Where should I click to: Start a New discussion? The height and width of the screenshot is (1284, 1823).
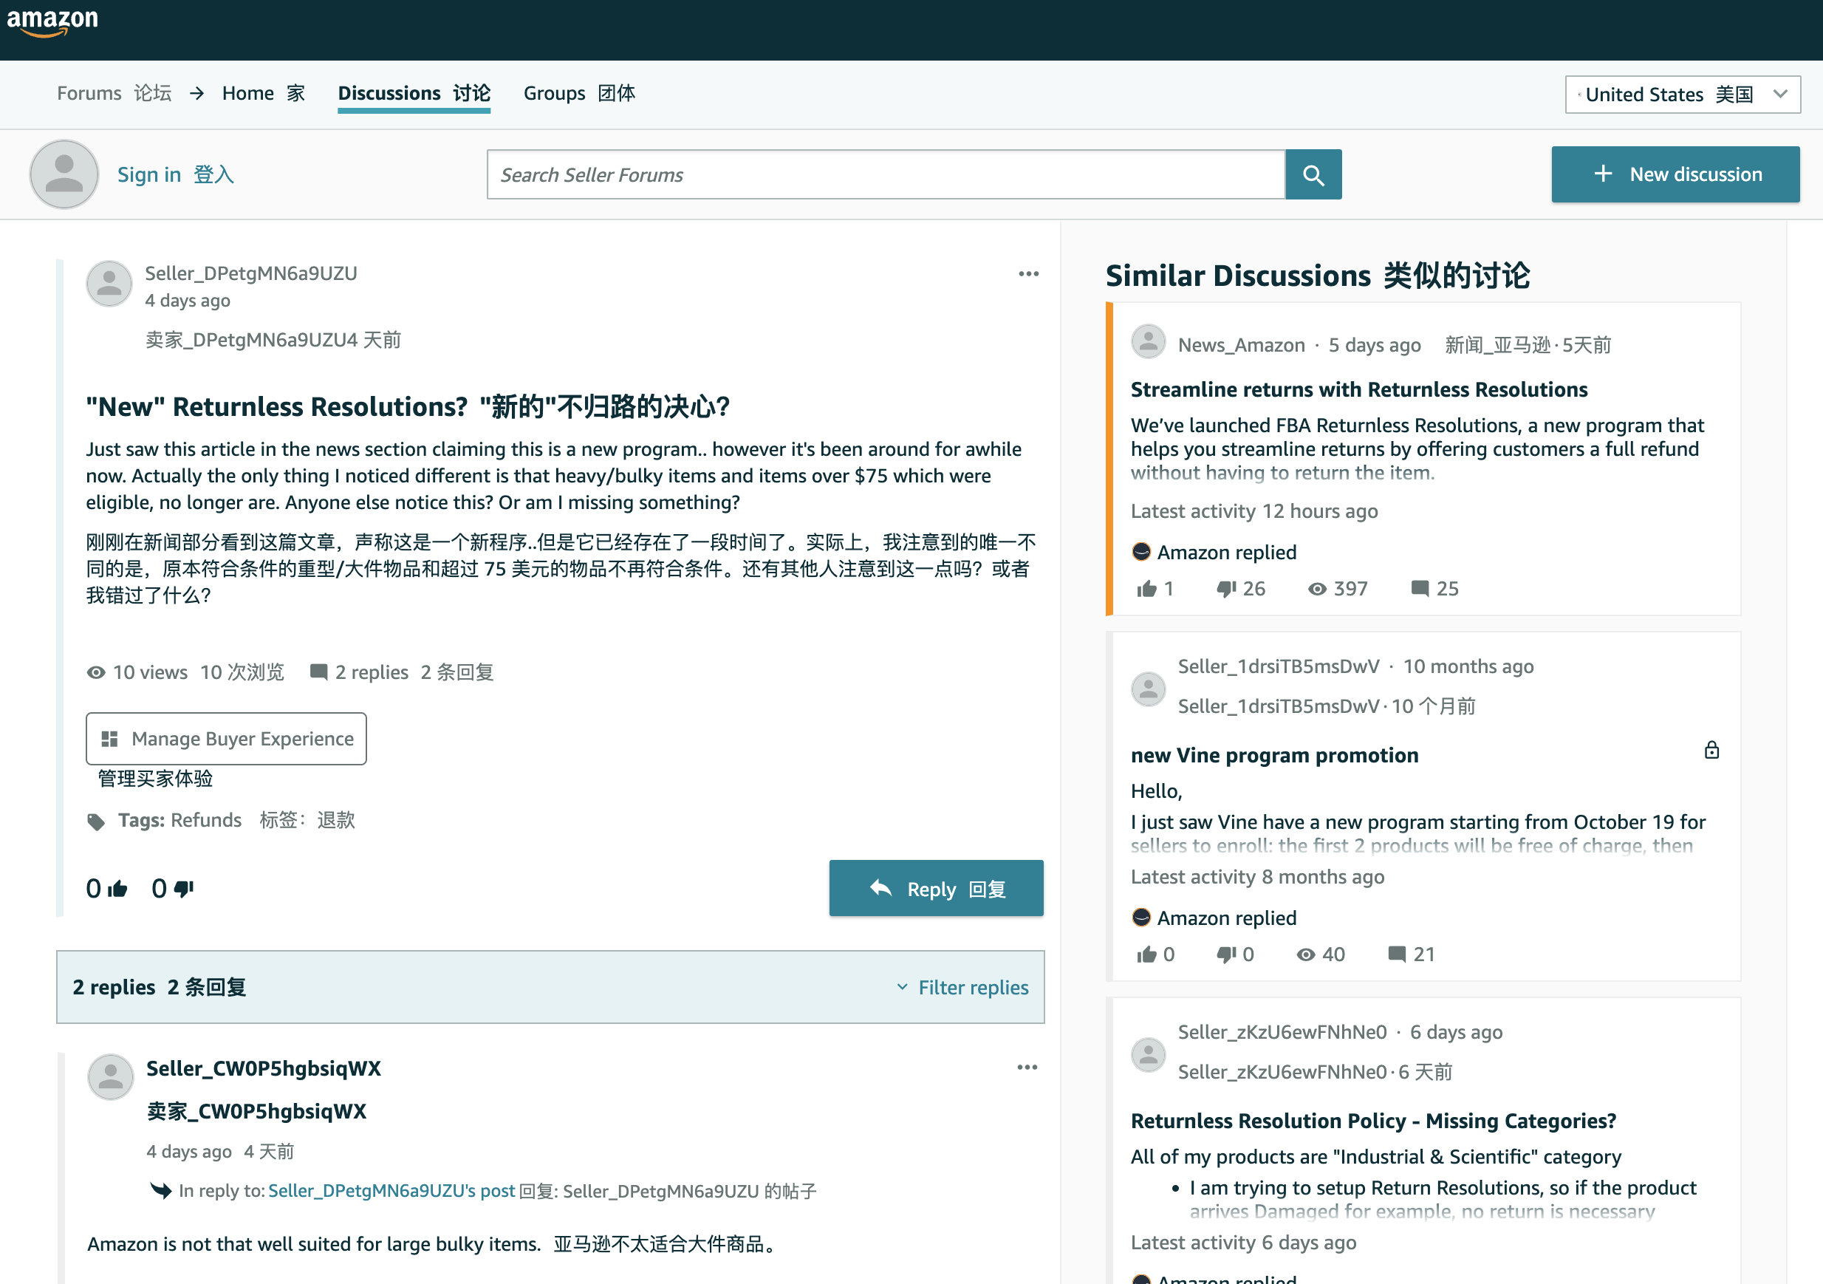click(x=1675, y=174)
